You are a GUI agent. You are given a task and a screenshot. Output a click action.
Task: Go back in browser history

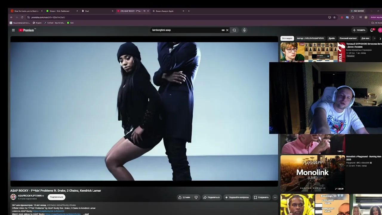coord(11,17)
